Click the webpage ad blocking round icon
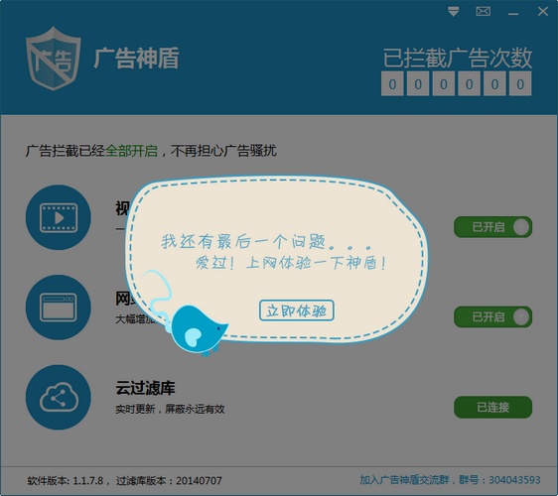 [x=59, y=308]
